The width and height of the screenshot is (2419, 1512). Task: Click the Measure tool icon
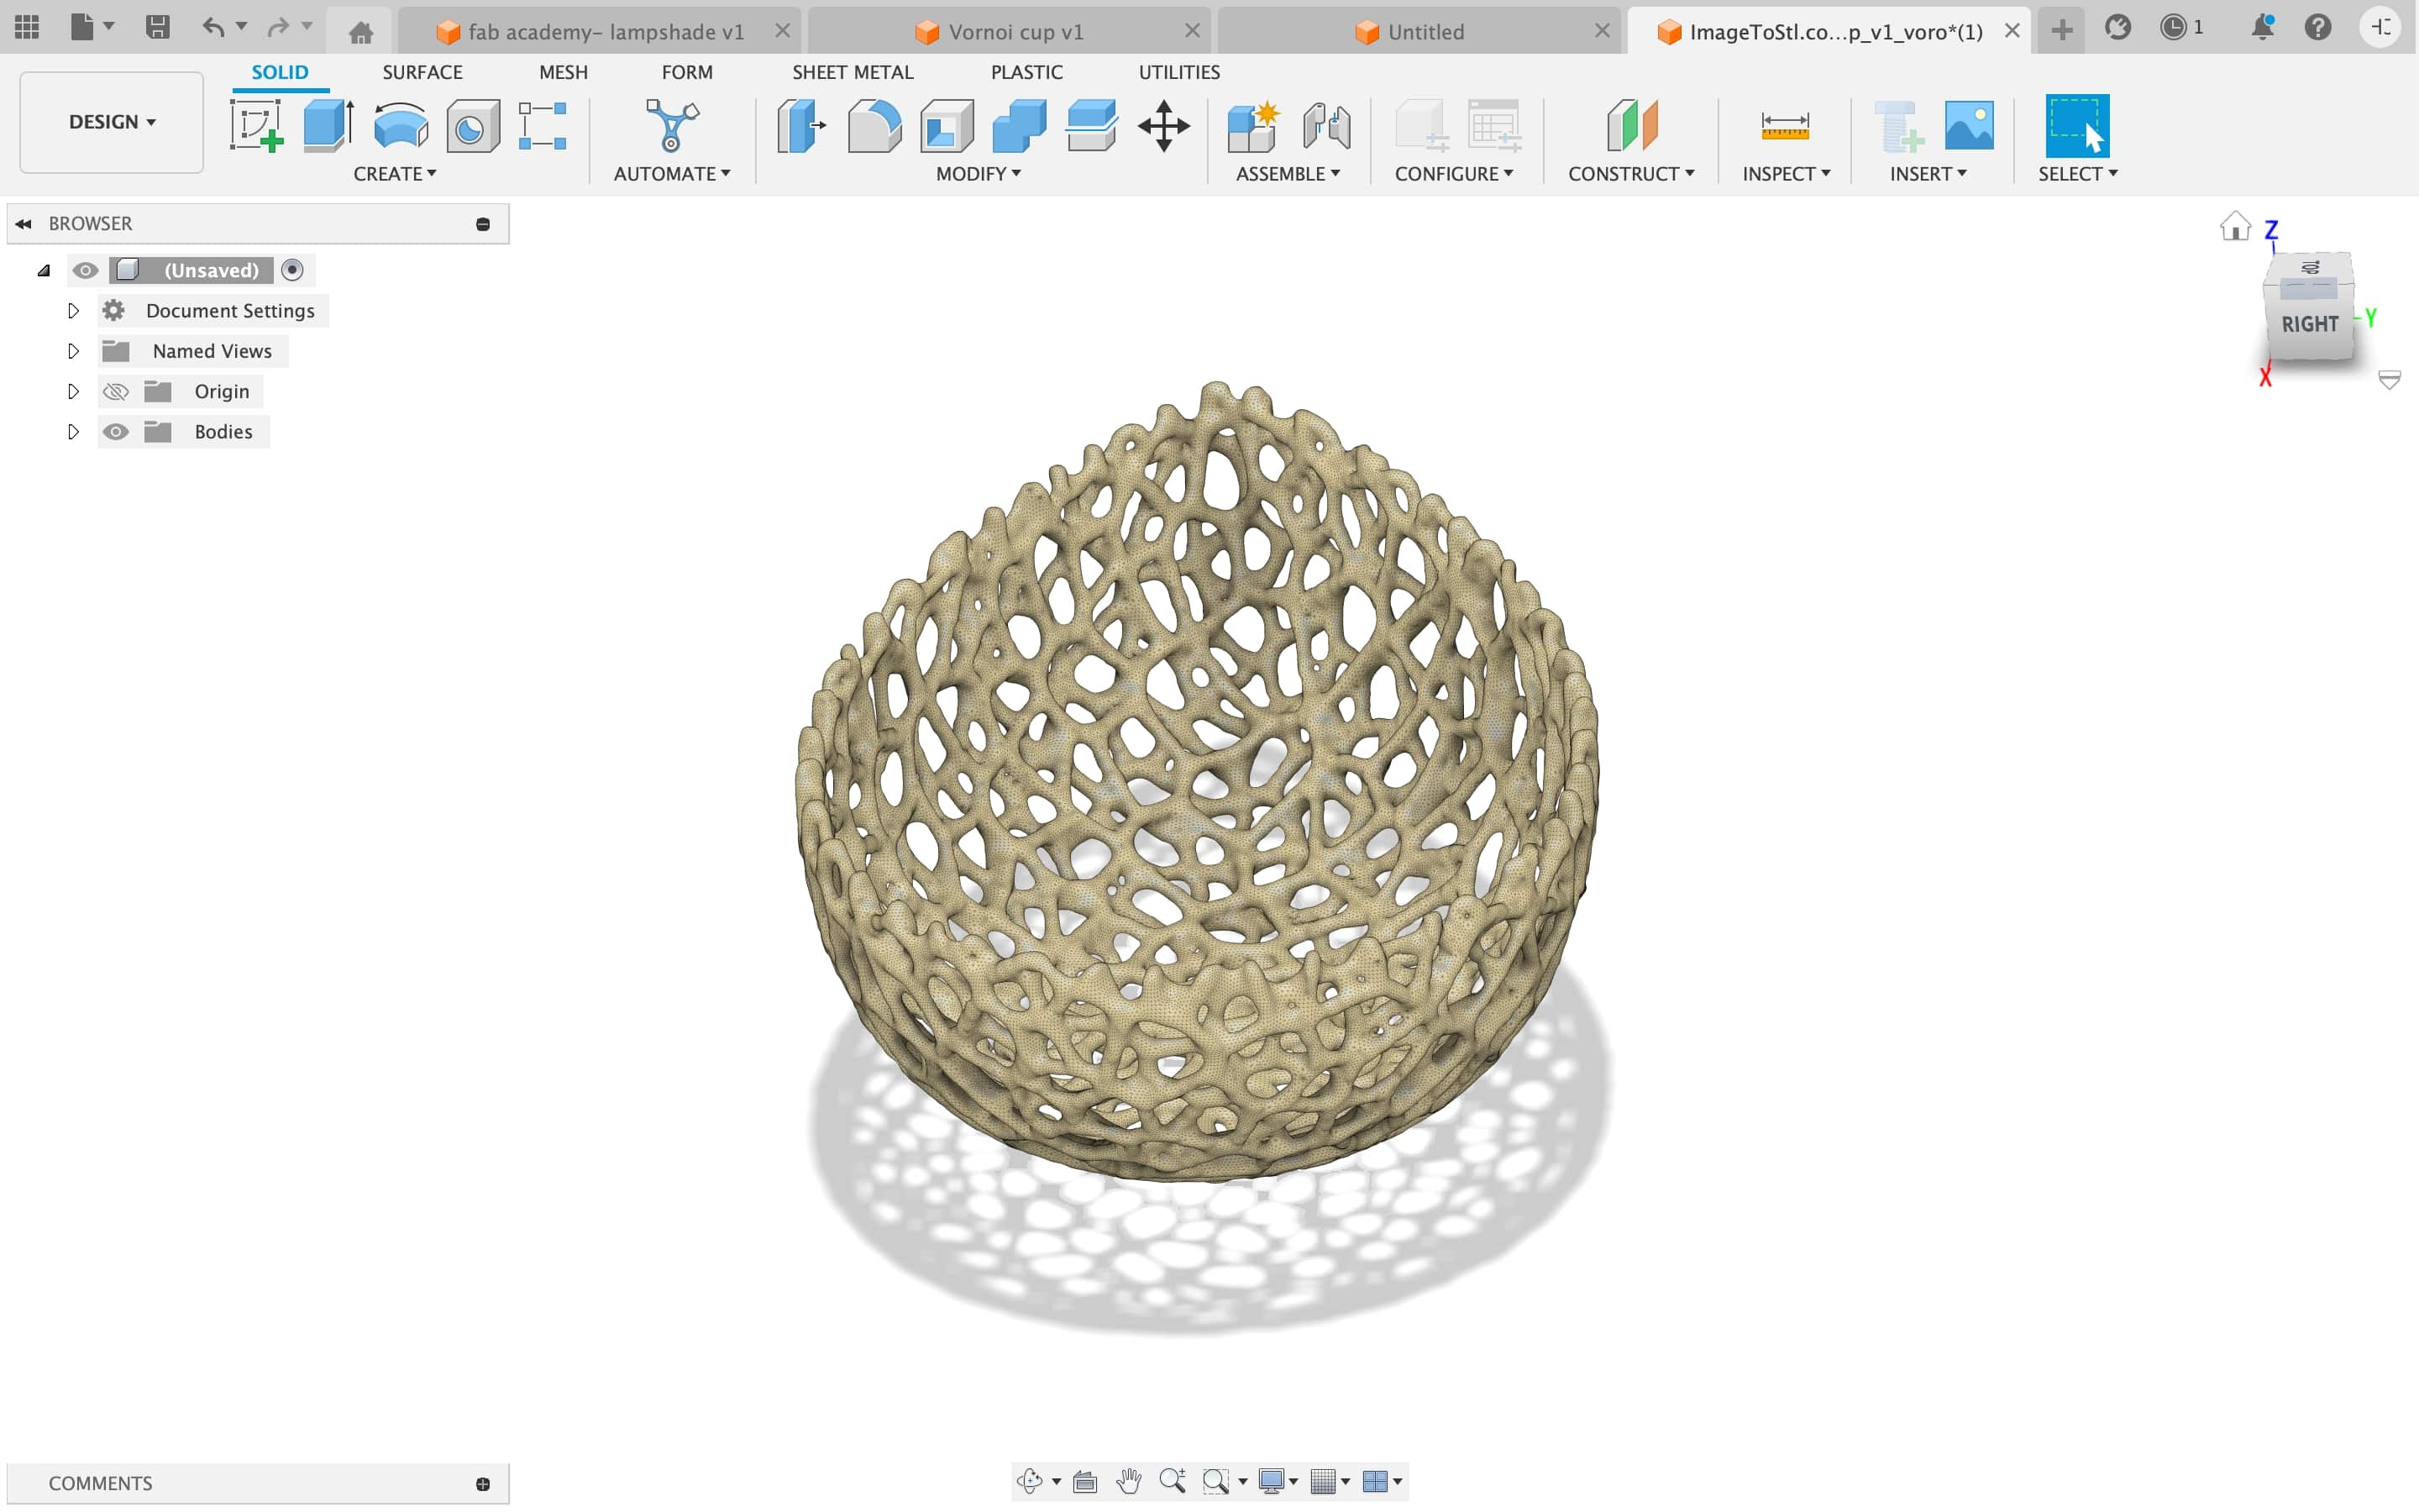point(1784,126)
